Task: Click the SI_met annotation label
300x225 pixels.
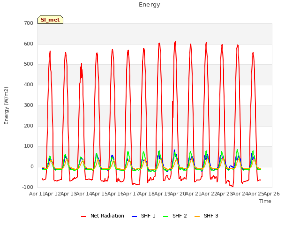Action: [x=50, y=20]
